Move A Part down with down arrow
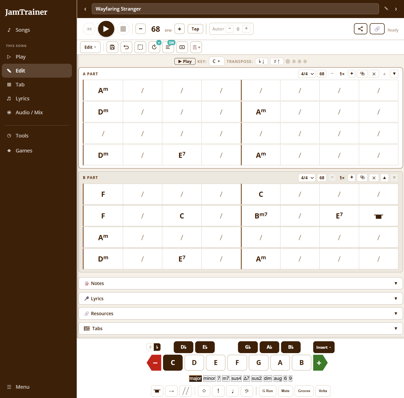 click(394, 74)
